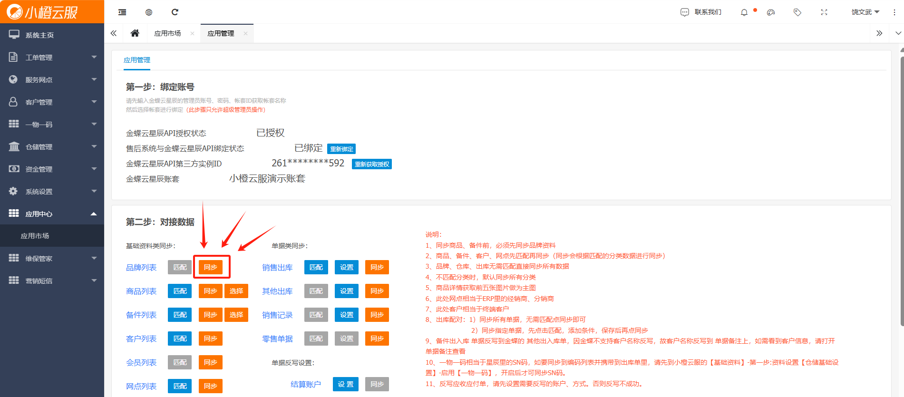Viewport: 904px width, 397px height.
Task: Select the 应用管理 page tab
Action: pos(221,33)
